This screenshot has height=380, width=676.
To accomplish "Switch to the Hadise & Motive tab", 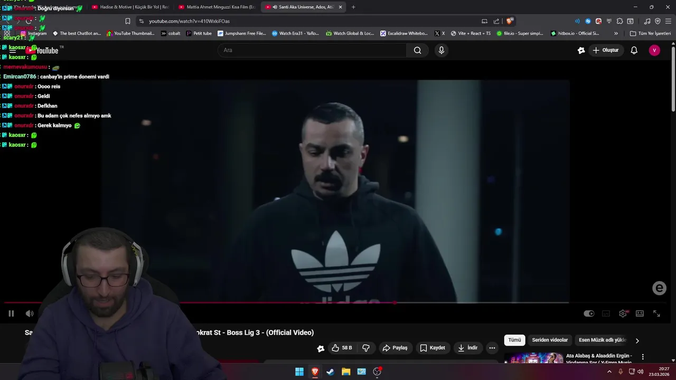I will pos(130,7).
